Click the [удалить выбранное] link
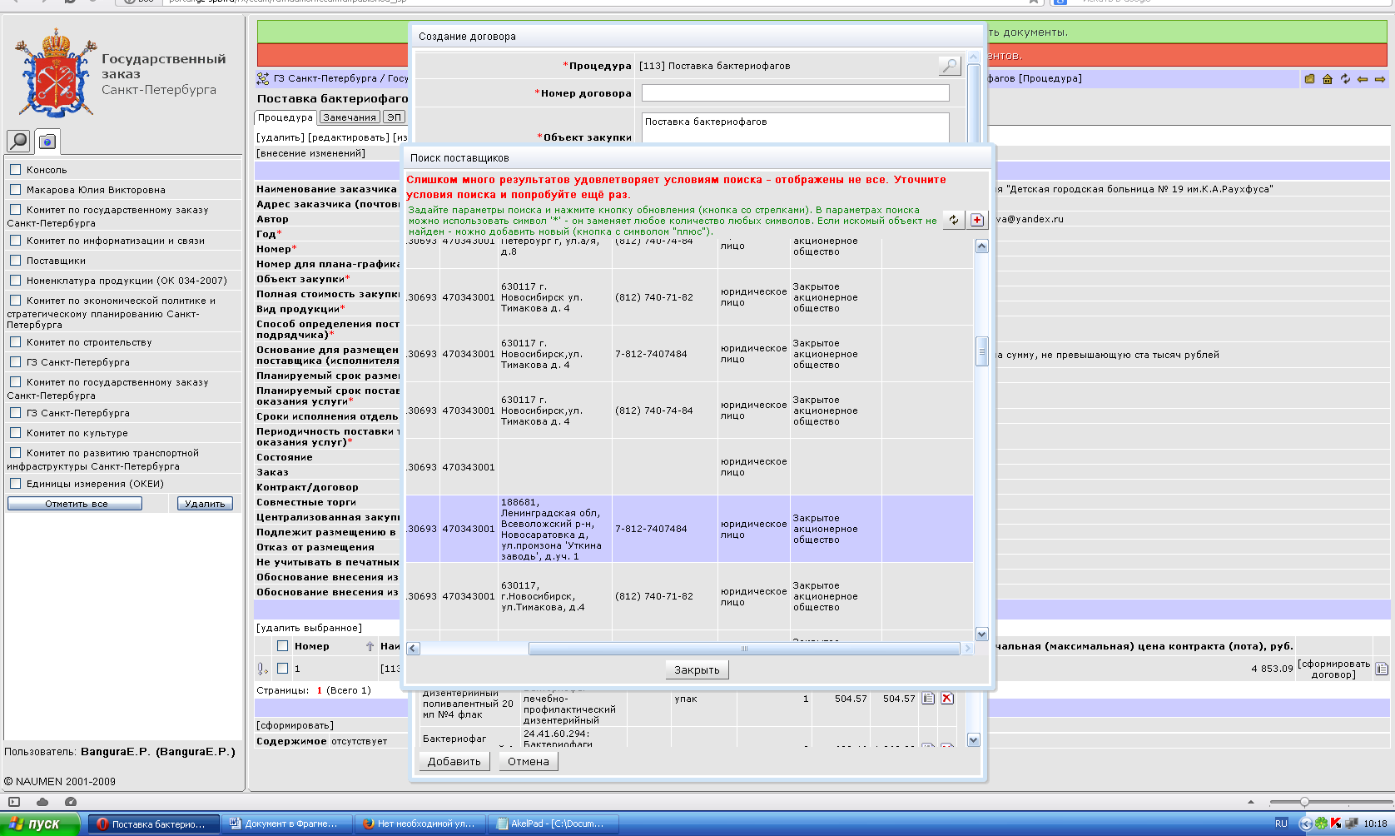 (x=309, y=628)
